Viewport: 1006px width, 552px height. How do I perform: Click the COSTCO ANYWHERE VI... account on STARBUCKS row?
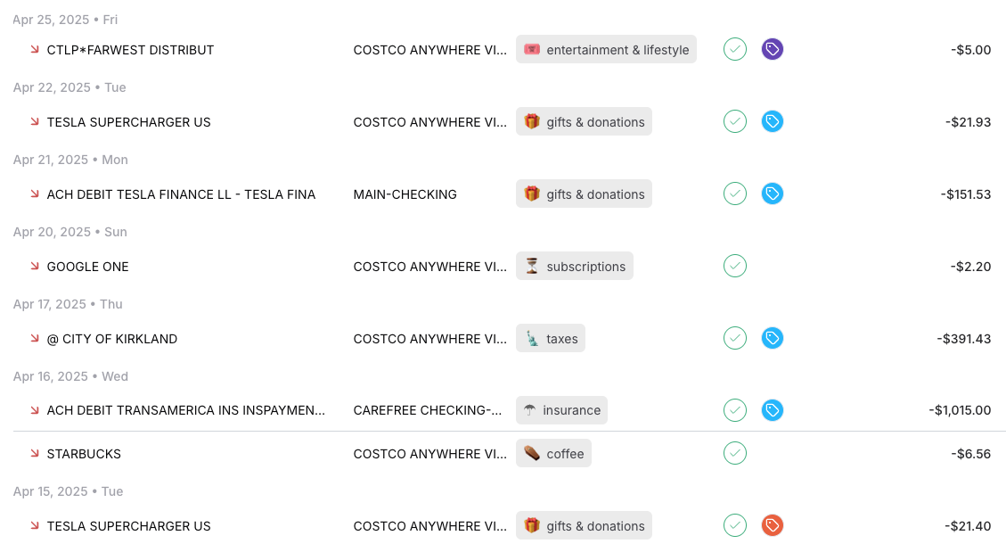[430, 453]
